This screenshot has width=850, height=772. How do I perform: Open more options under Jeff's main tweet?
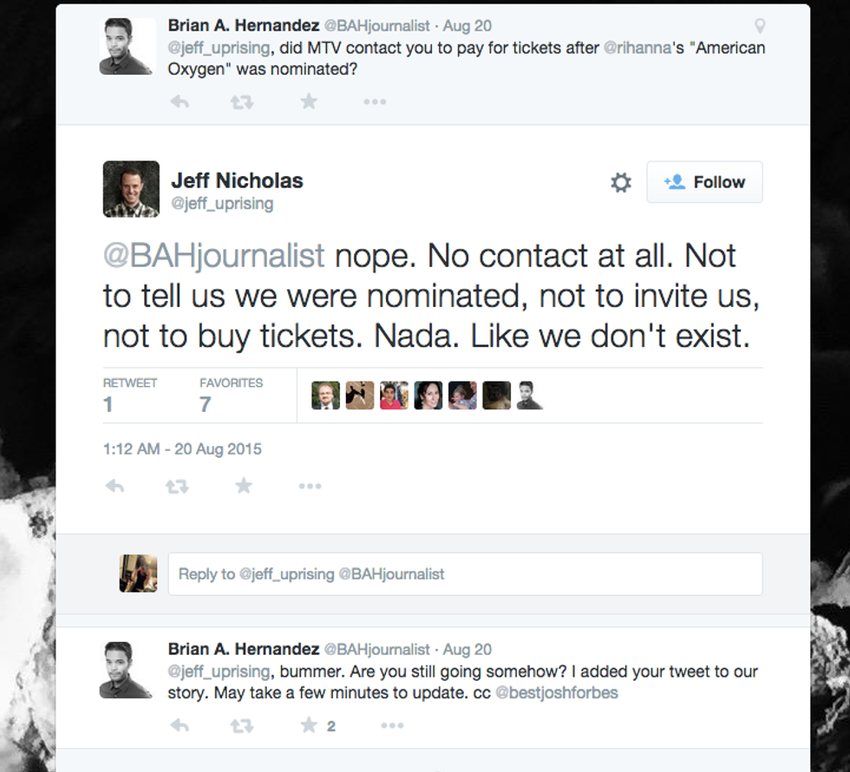tap(310, 486)
